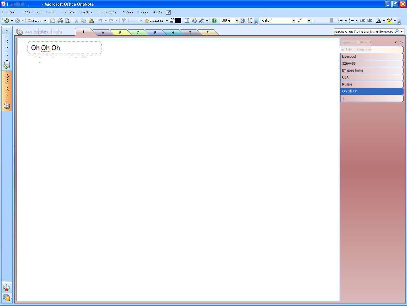Viewport: 407px width, 306px height.
Task: Click the clipboard Paste icon
Action: pyautogui.click(x=91, y=21)
